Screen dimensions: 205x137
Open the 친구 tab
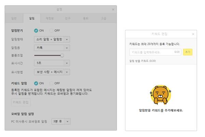click(68, 18)
